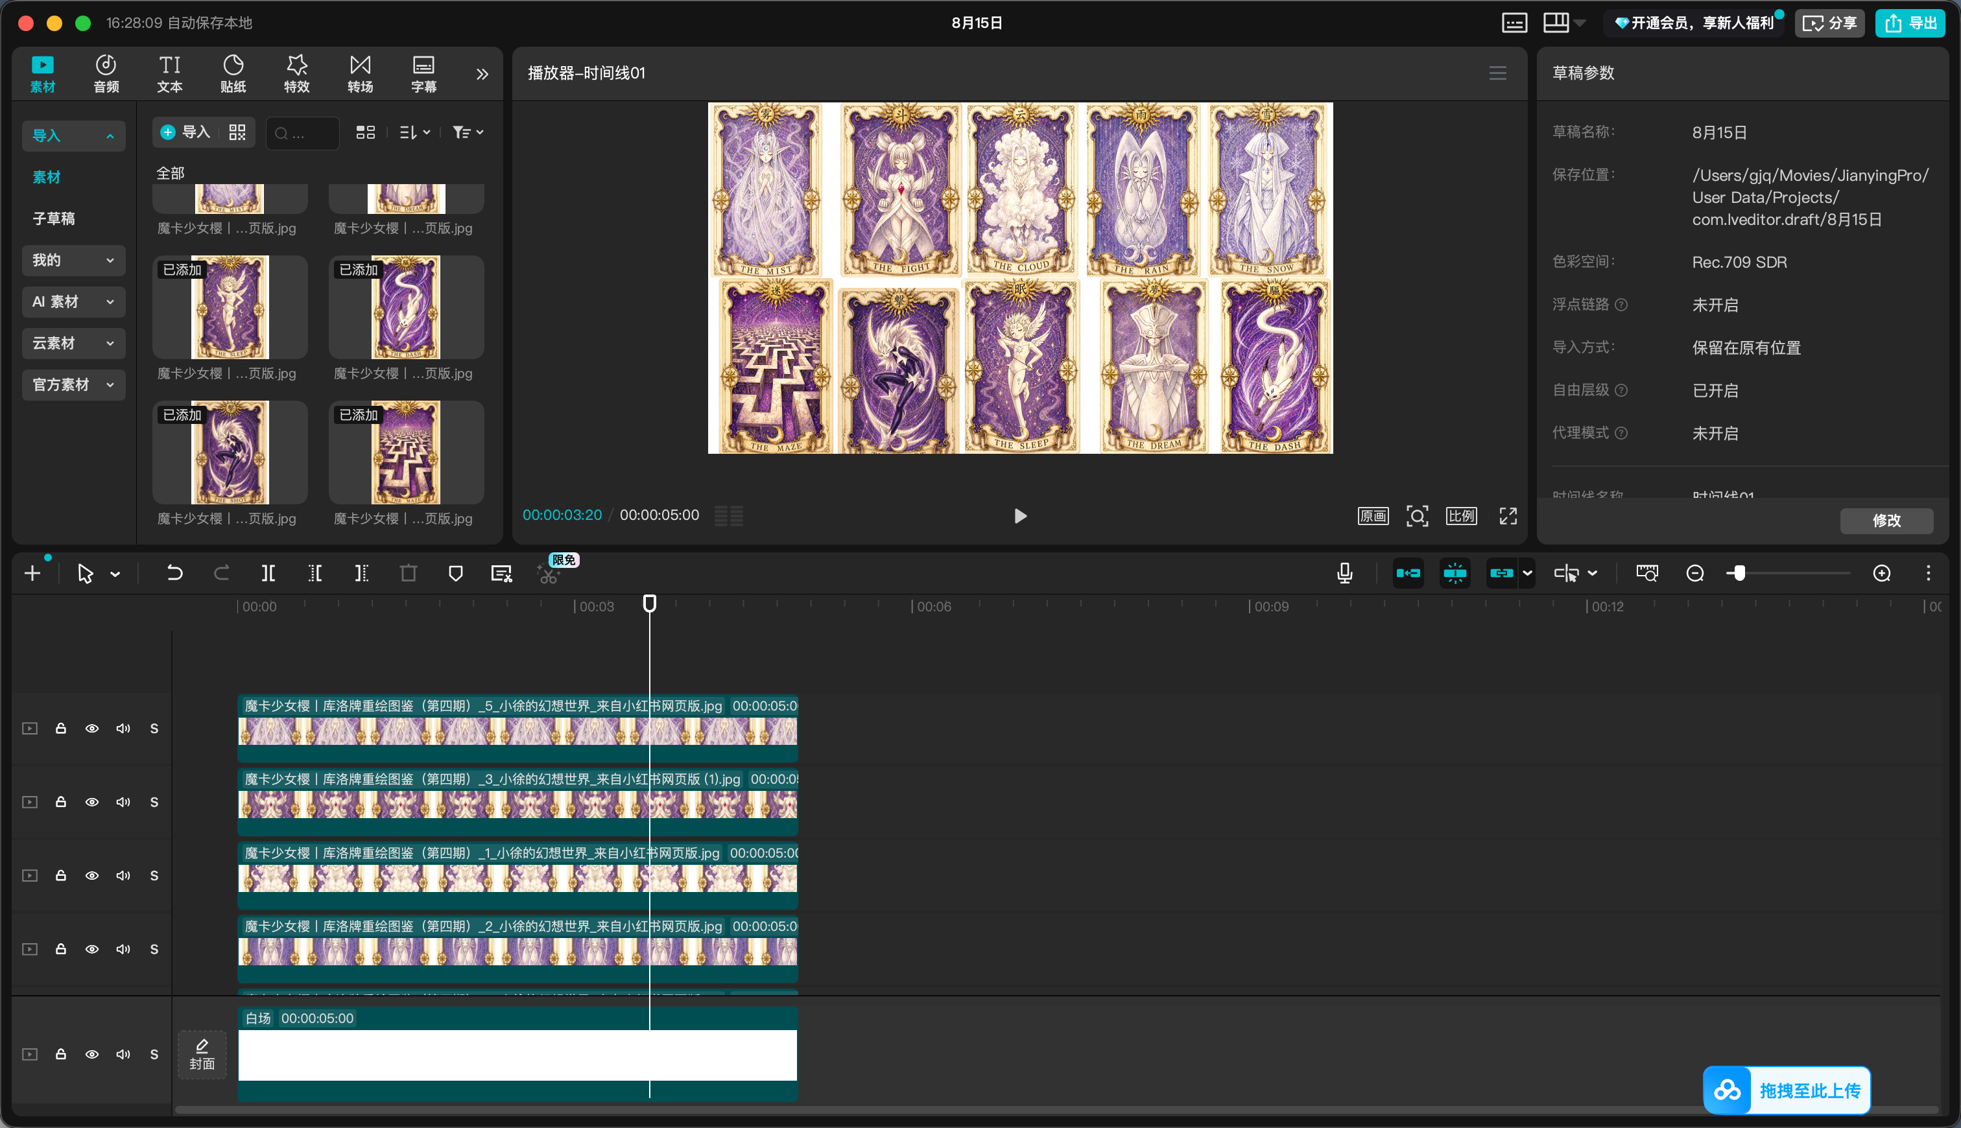The image size is (1961, 1128).
Task: Click the delete right of playhead tool
Action: [x=362, y=573]
